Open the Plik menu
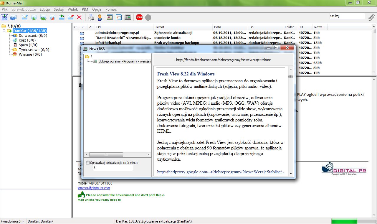The image size is (377, 224). coord(5,9)
